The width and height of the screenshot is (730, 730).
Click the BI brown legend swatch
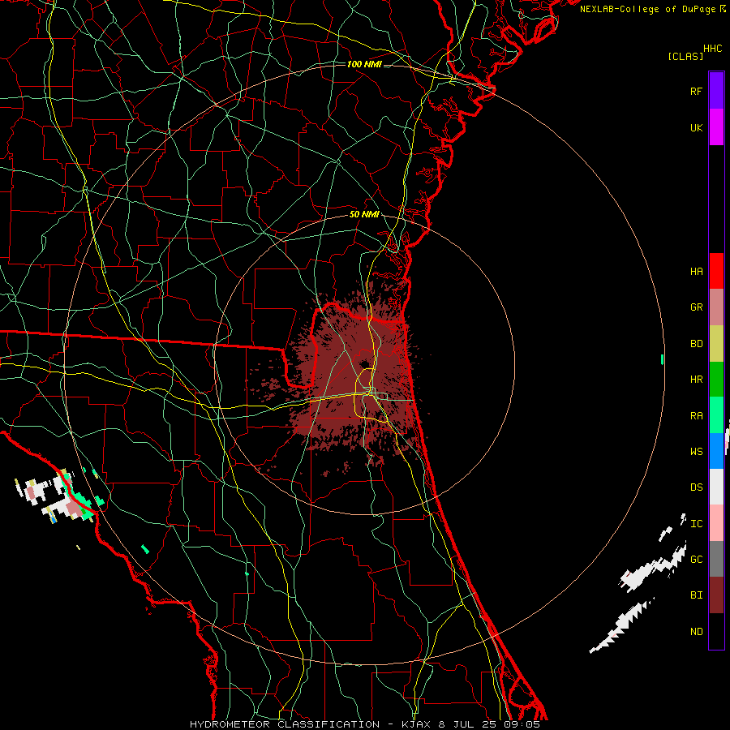point(716,595)
